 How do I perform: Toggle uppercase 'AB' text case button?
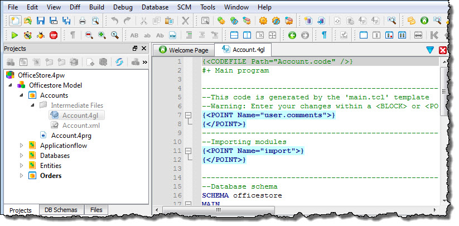pos(134,35)
